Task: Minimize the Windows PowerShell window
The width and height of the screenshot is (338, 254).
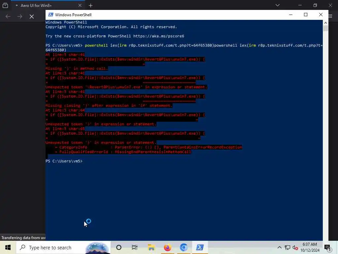Action: (x=291, y=15)
